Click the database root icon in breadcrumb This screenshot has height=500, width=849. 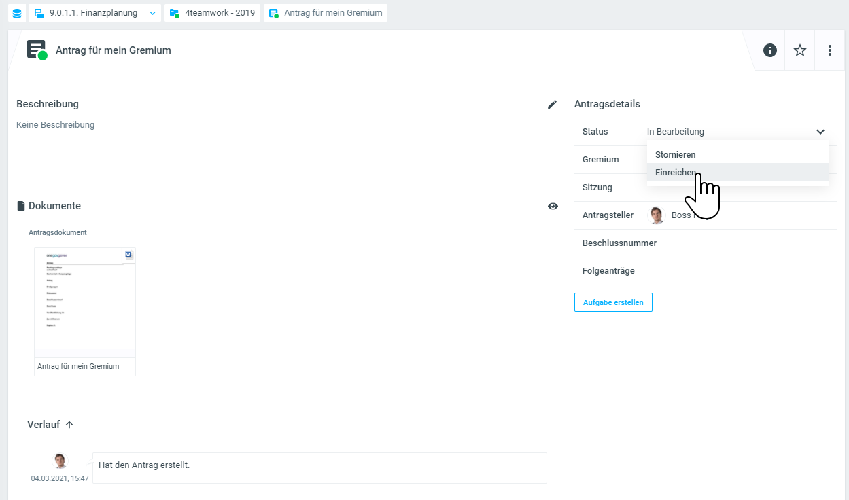coord(17,13)
